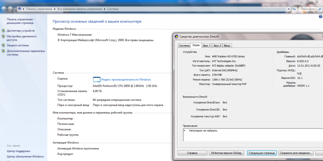Open the blue Help question-mark icon
Viewport: 323px width, 161px height.
pos(320,17)
